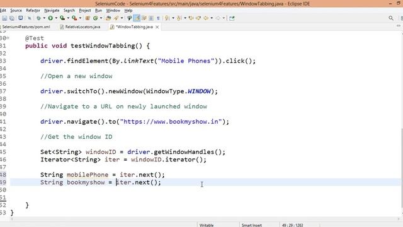Click the New Java Class icon
This screenshot has width=403, height=227.
click(96, 18)
